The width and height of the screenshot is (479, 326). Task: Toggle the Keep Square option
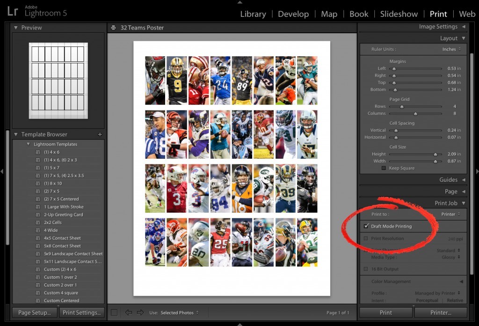click(384, 168)
